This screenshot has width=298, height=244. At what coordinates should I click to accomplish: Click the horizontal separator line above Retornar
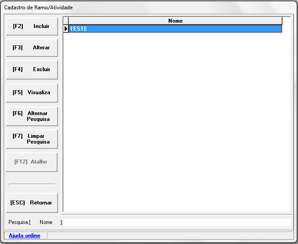click(32, 184)
